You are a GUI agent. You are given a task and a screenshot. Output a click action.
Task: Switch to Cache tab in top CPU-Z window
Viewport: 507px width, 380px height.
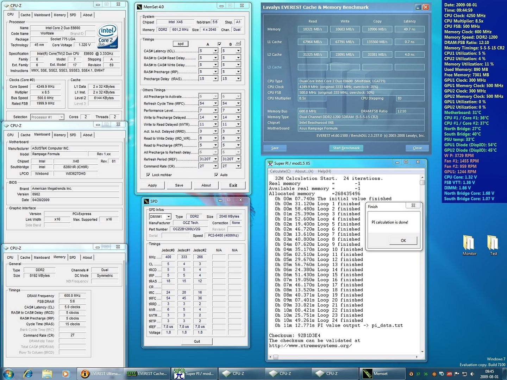click(25, 15)
